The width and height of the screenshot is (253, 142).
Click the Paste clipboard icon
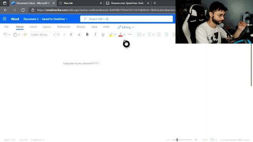(15, 34)
